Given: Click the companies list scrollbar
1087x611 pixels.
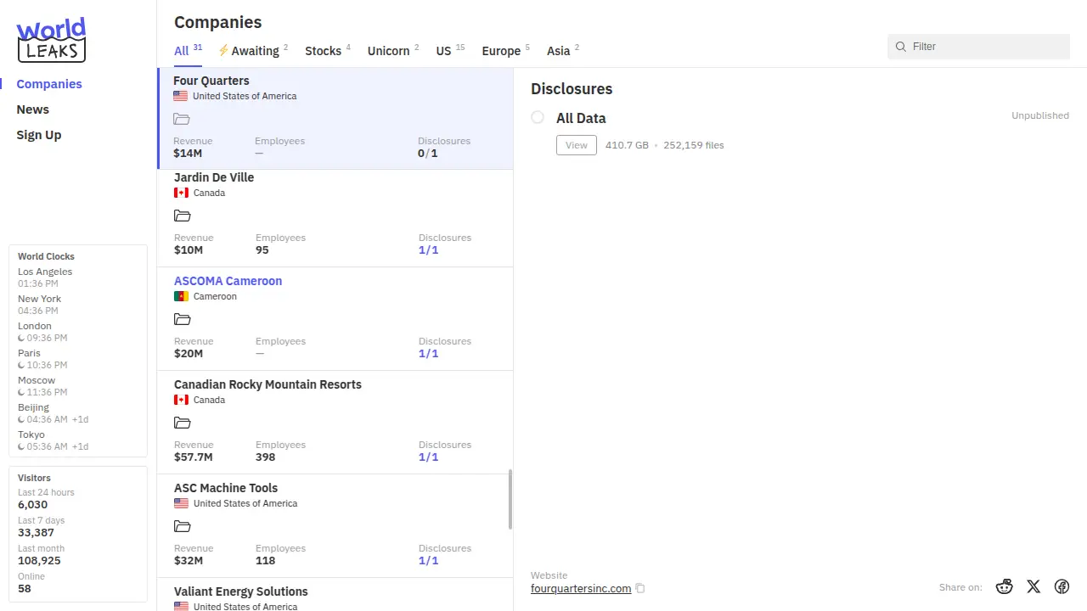Looking at the screenshot, I should (510, 499).
